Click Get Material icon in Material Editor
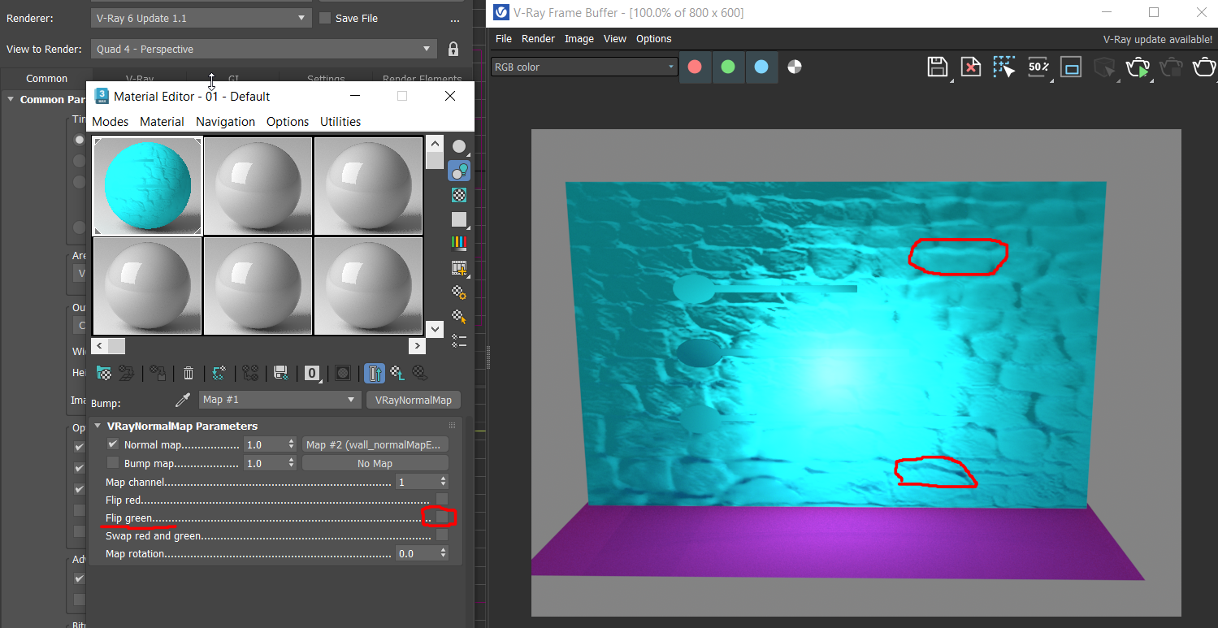The width and height of the screenshot is (1218, 628). tap(104, 373)
